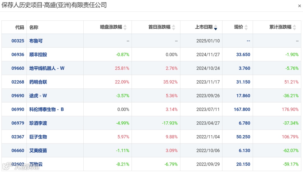Select cumulative change 51.21%

(291, 82)
